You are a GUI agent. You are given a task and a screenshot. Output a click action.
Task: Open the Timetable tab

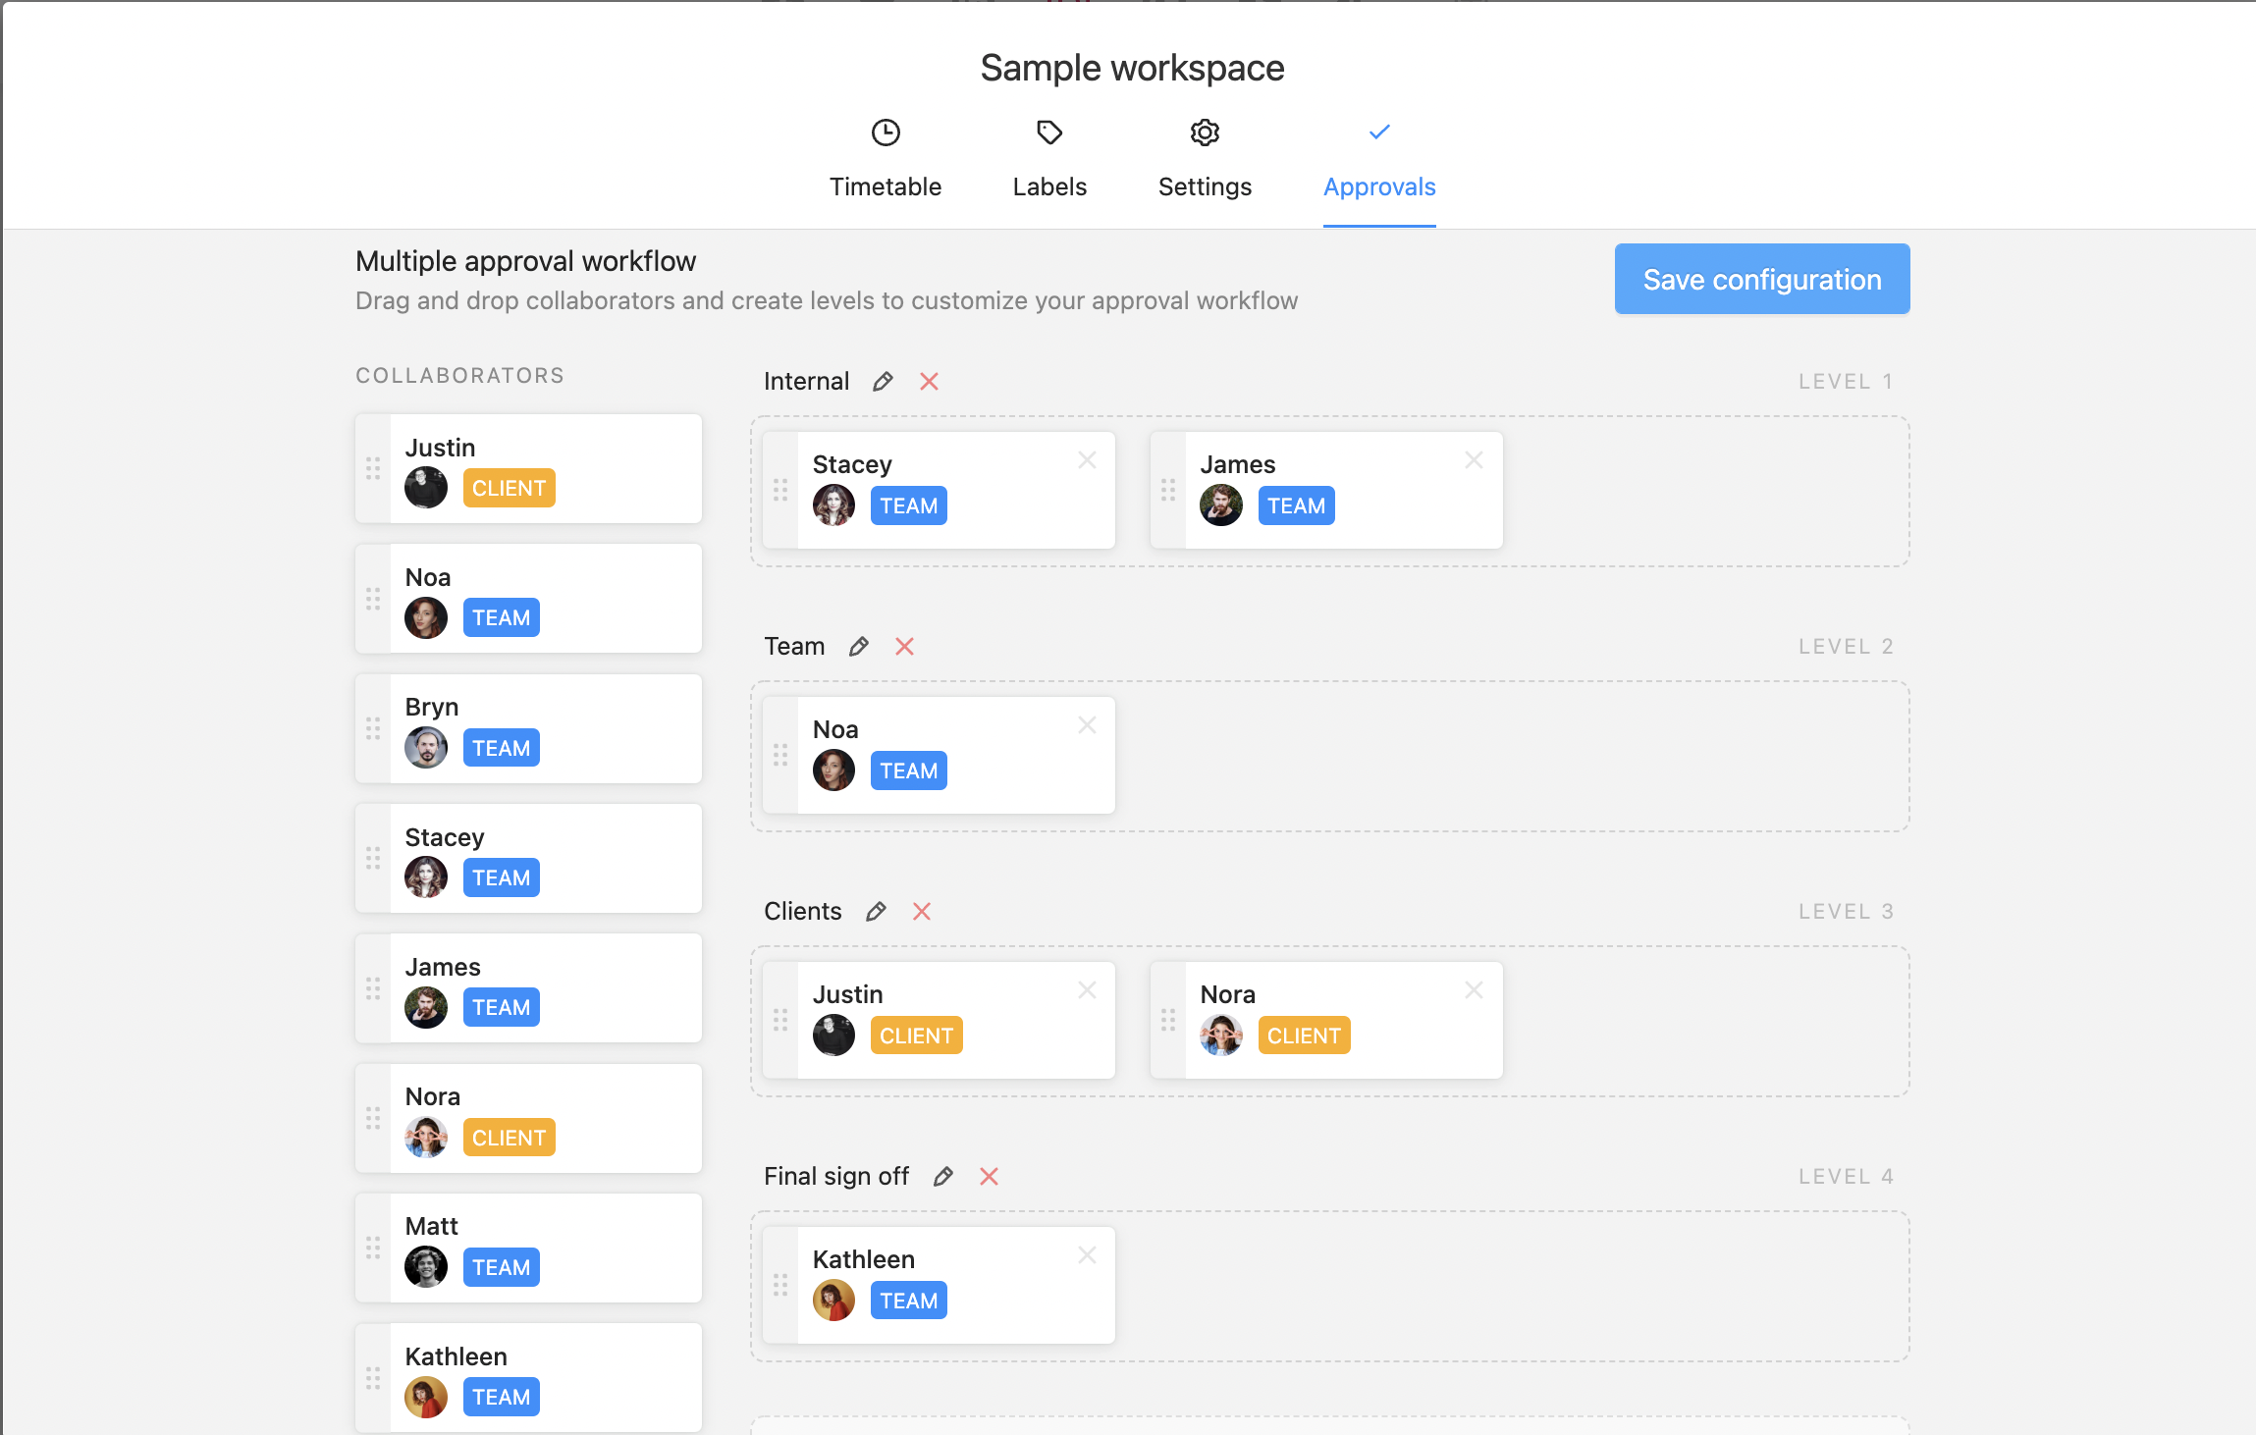click(885, 186)
